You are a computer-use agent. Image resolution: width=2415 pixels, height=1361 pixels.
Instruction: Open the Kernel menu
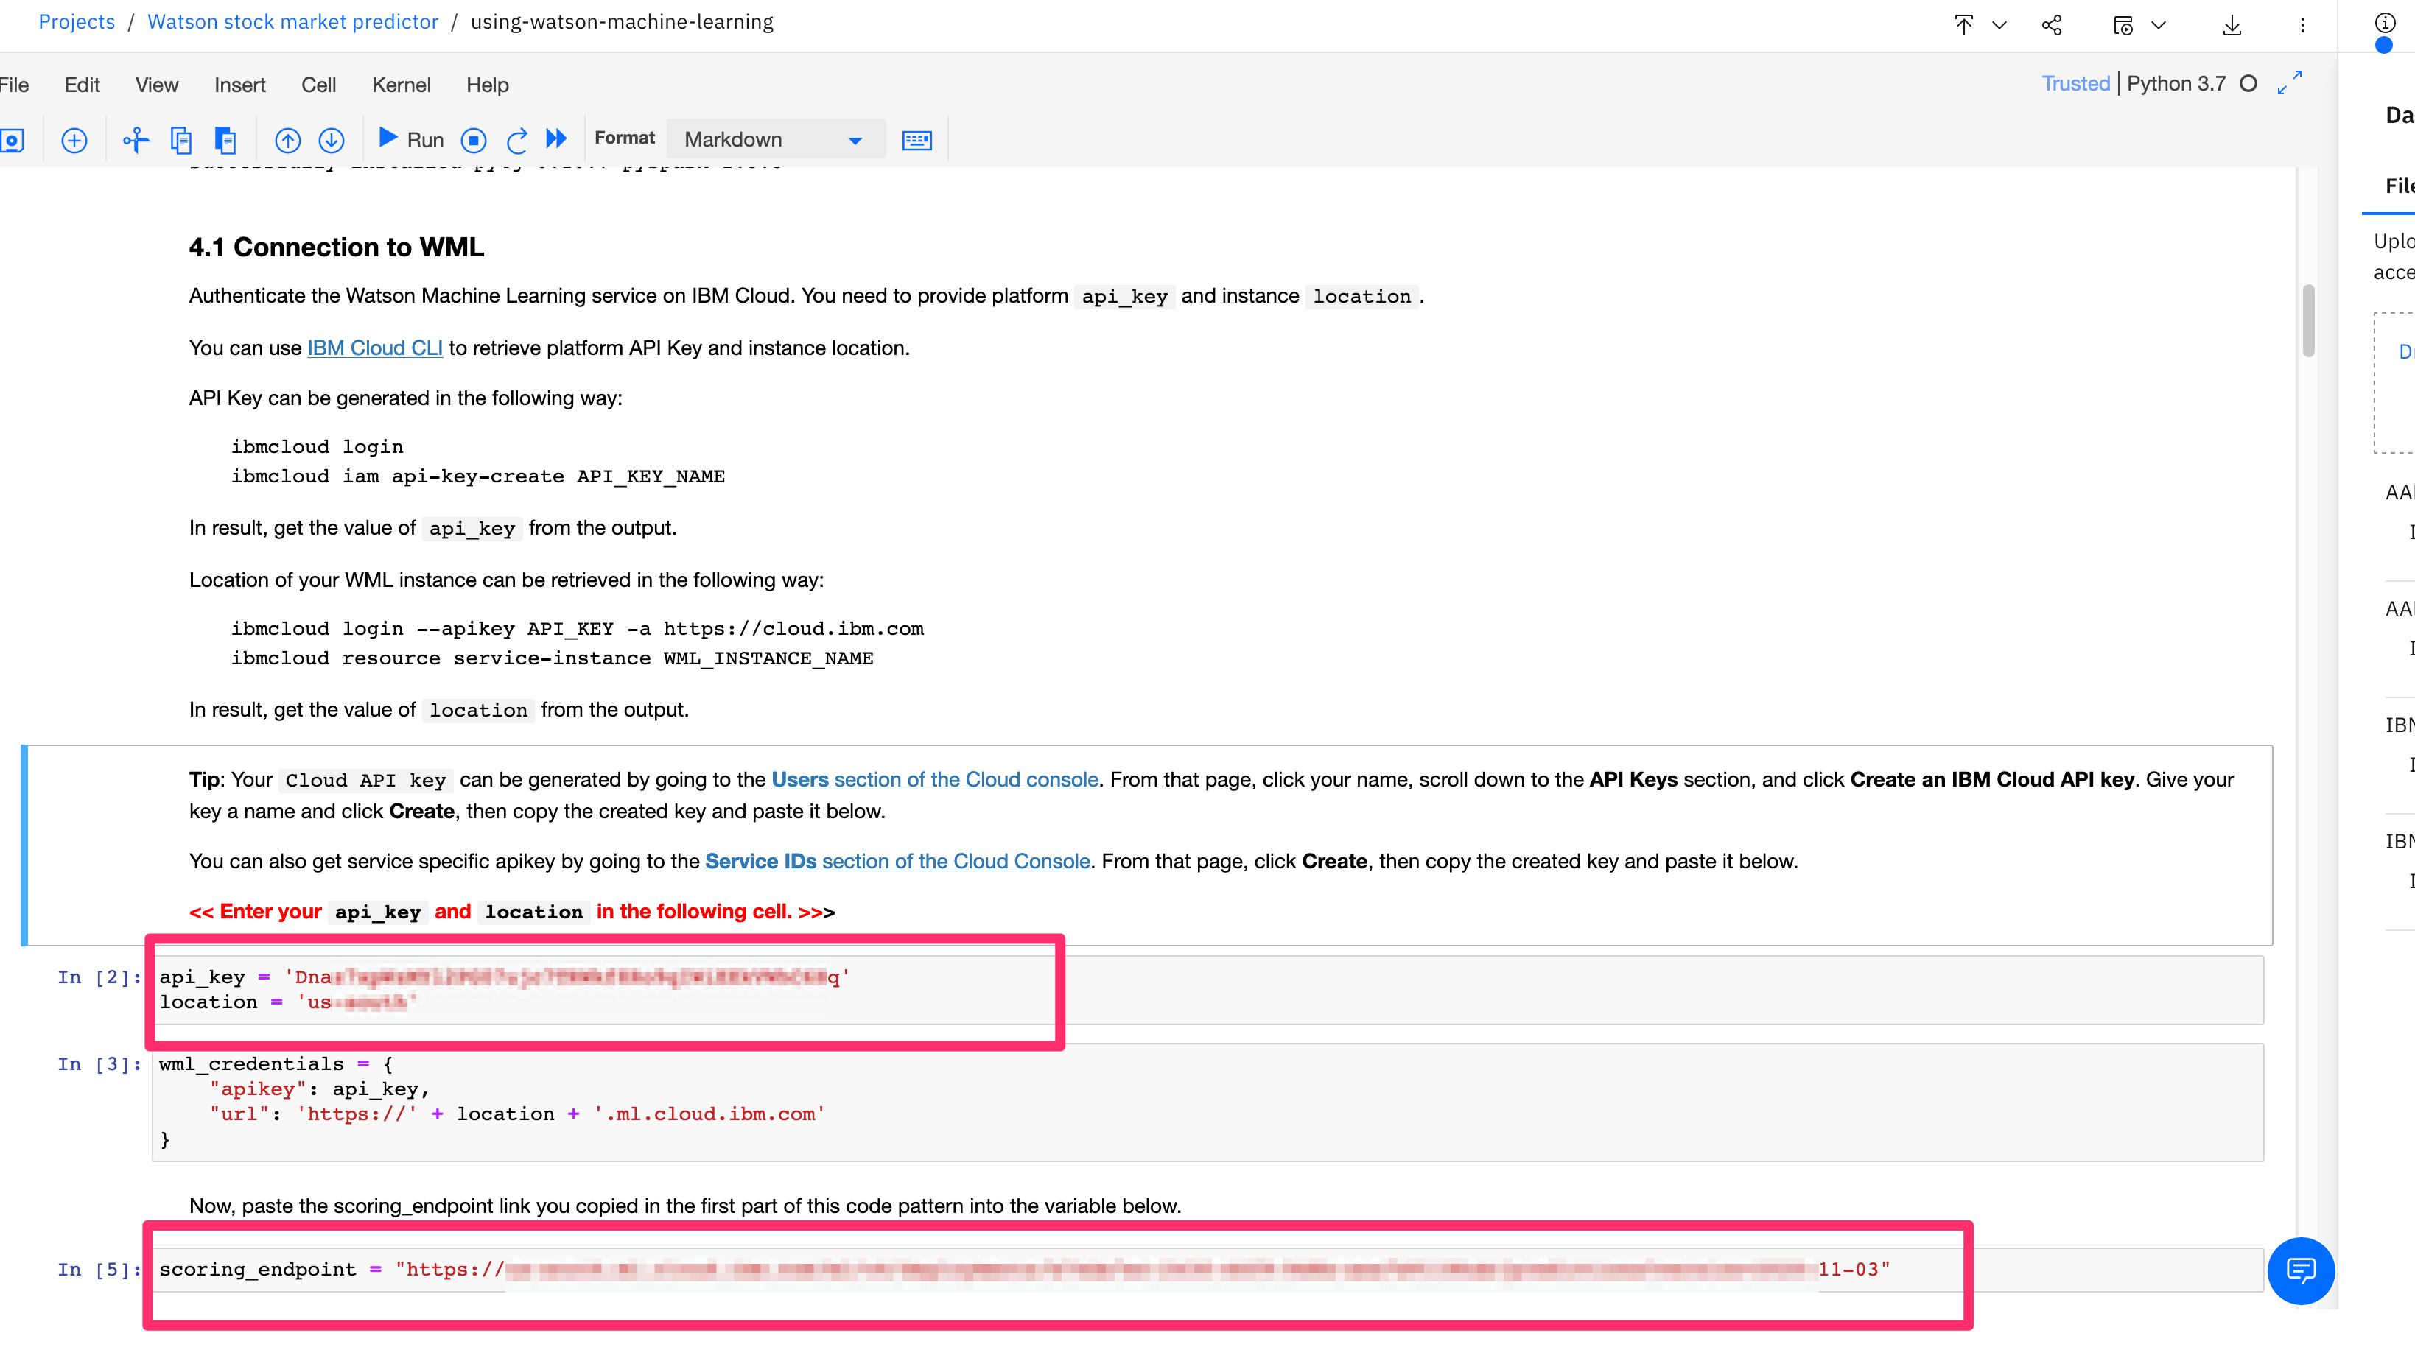400,85
